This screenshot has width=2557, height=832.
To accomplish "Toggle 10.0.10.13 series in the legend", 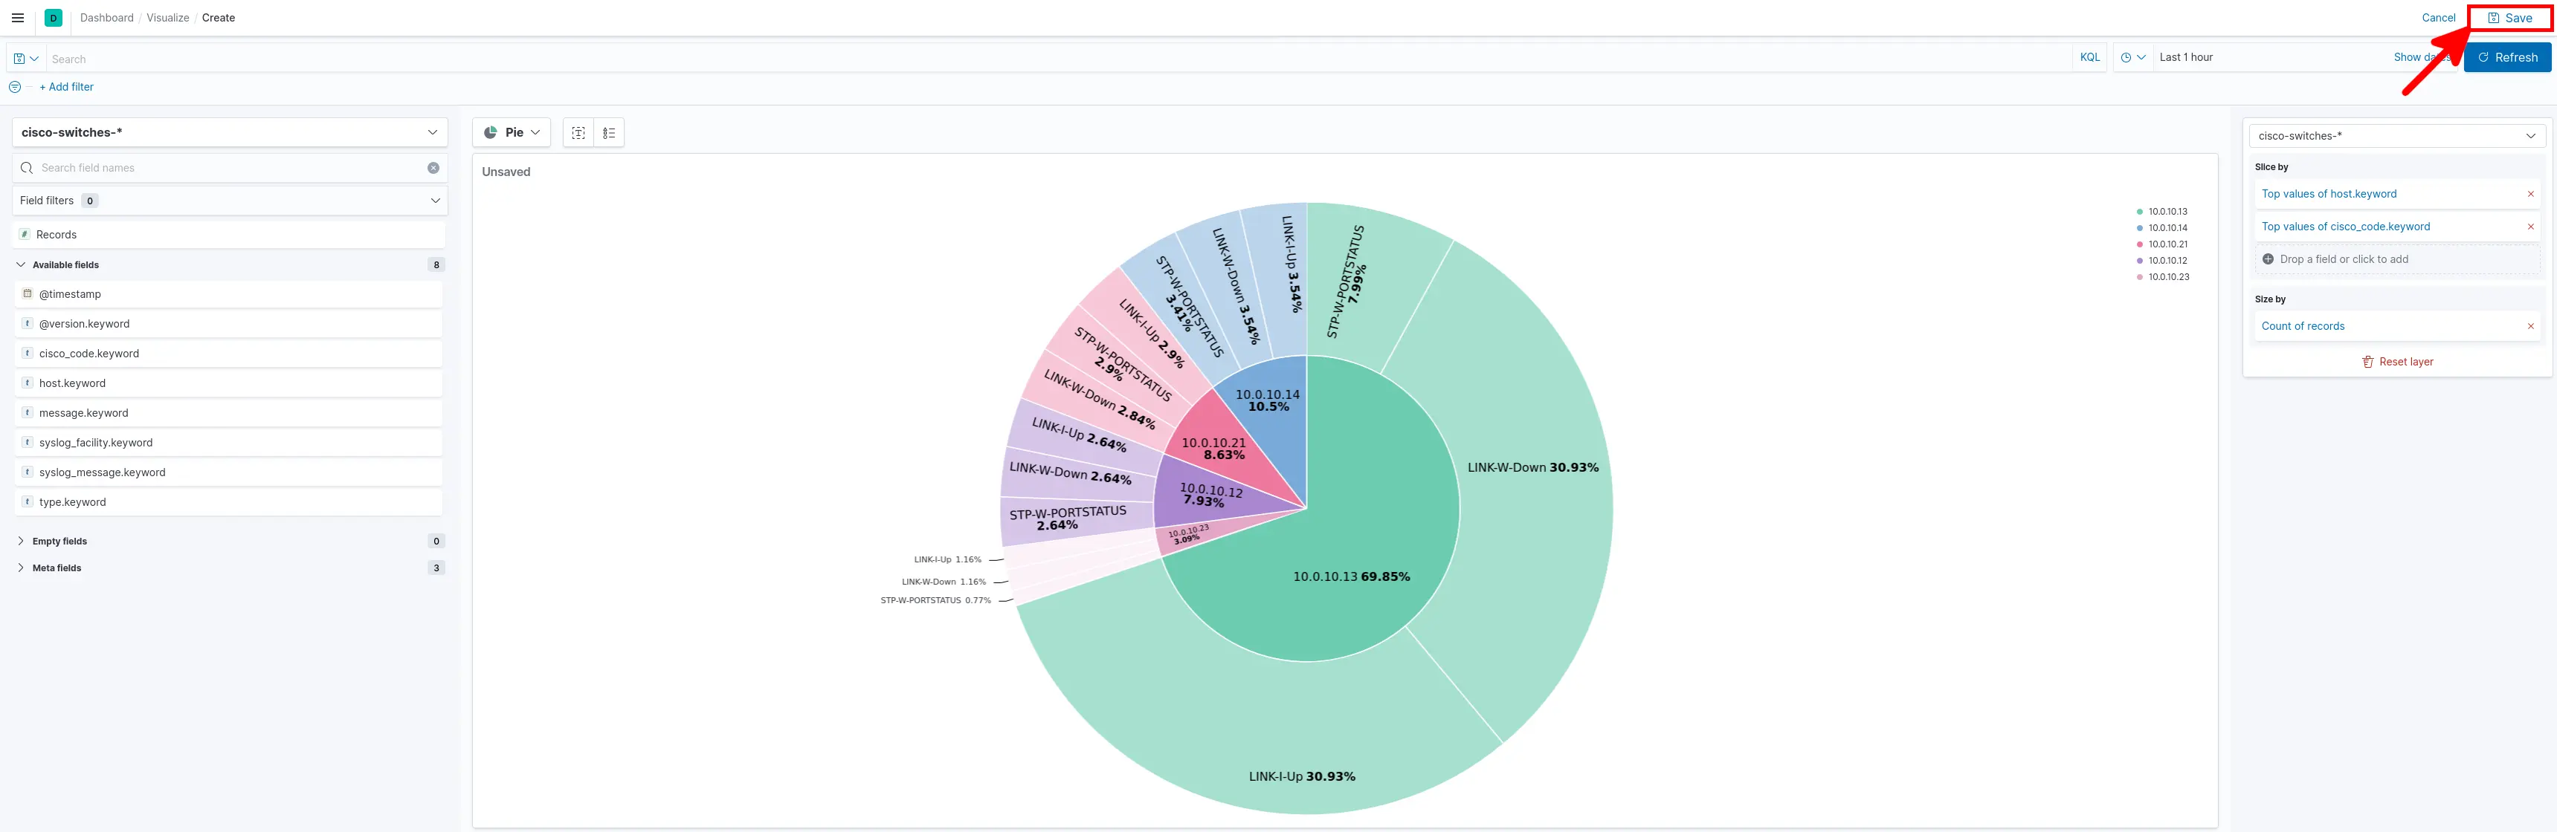I will (2168, 212).
